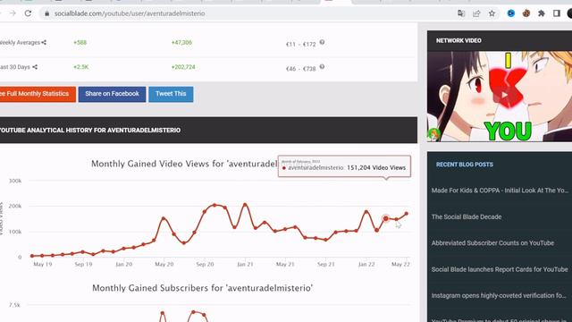Viewport: 572px width, 322px height.
Task: Open 'Abbreviated Subscriber Counts on YouTube' post
Action: [x=492, y=243]
